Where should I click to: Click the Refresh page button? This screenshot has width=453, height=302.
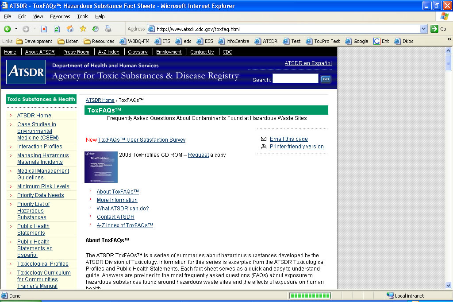coord(57,29)
